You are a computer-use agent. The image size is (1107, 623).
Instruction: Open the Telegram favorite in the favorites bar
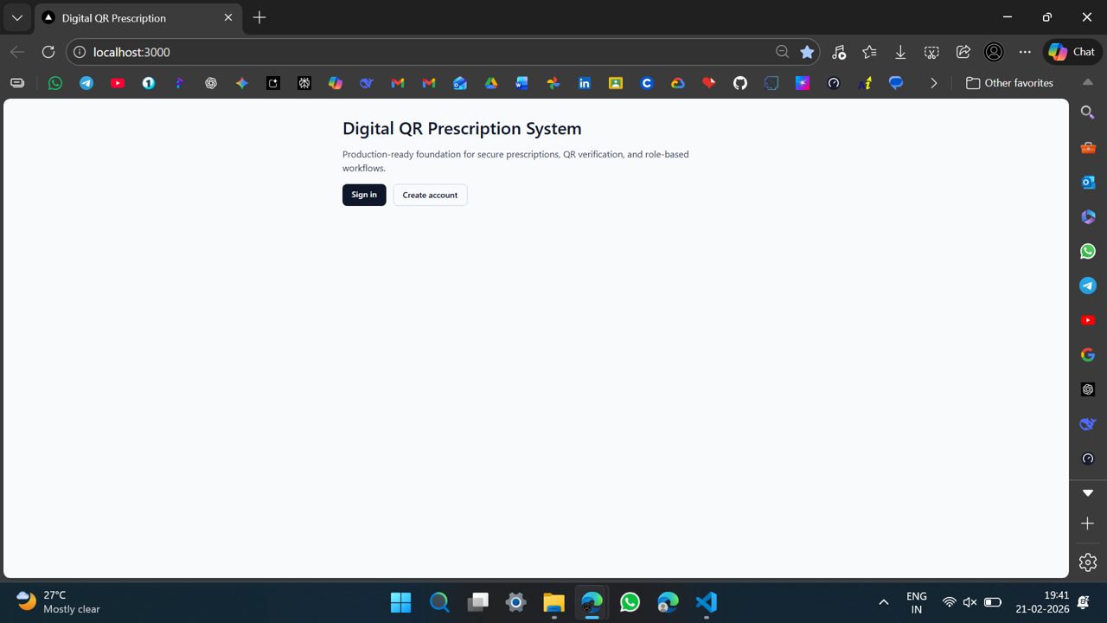86,83
